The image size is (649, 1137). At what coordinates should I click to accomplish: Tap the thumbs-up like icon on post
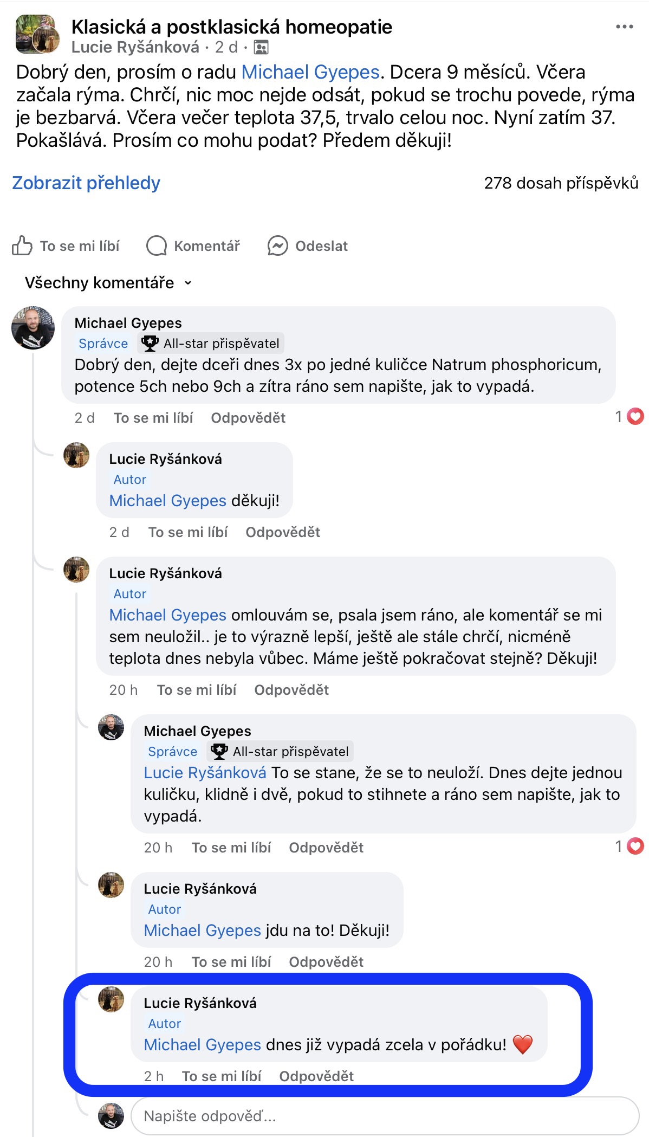[x=22, y=246]
